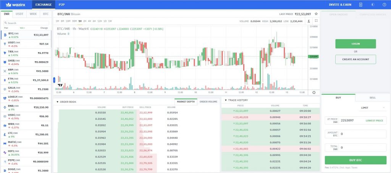The height and width of the screenshot is (173, 391).
Task: Focus the AT PRICE INR input
Action: pyautogui.click(x=355, y=121)
